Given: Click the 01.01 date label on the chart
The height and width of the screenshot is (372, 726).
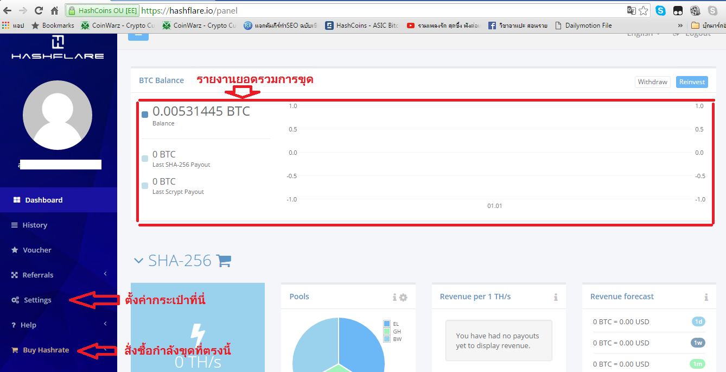Looking at the screenshot, I should tap(494, 206).
